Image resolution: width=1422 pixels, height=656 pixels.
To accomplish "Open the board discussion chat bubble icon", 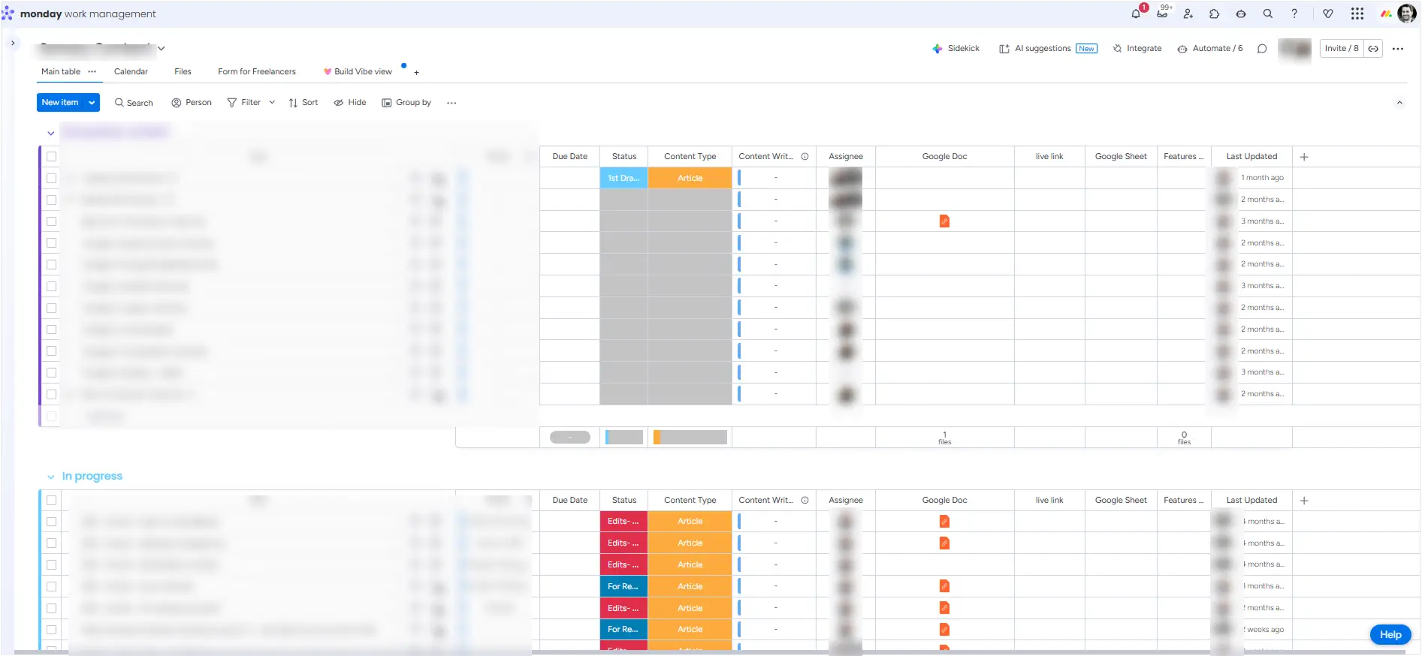I will pyautogui.click(x=1262, y=49).
